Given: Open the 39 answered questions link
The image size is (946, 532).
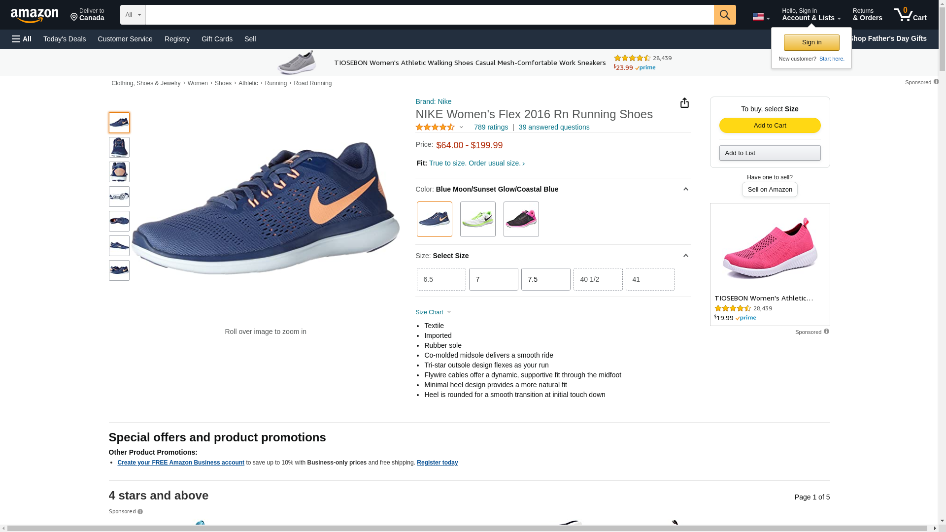Looking at the screenshot, I should [554, 127].
